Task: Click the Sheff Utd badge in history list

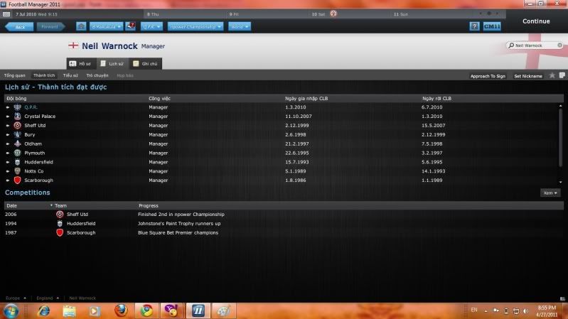Action: click(17, 125)
